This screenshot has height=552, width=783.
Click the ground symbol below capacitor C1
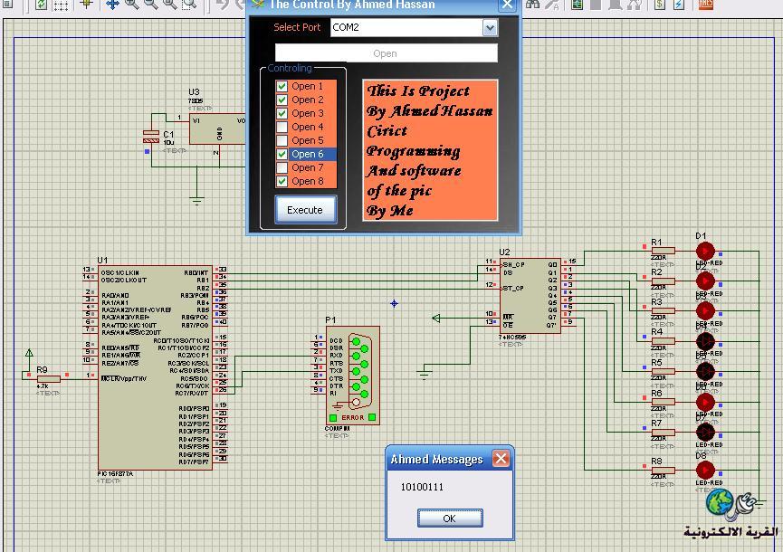197,201
